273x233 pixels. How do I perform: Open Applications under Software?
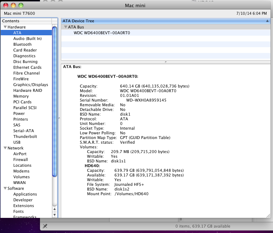tap(25, 194)
